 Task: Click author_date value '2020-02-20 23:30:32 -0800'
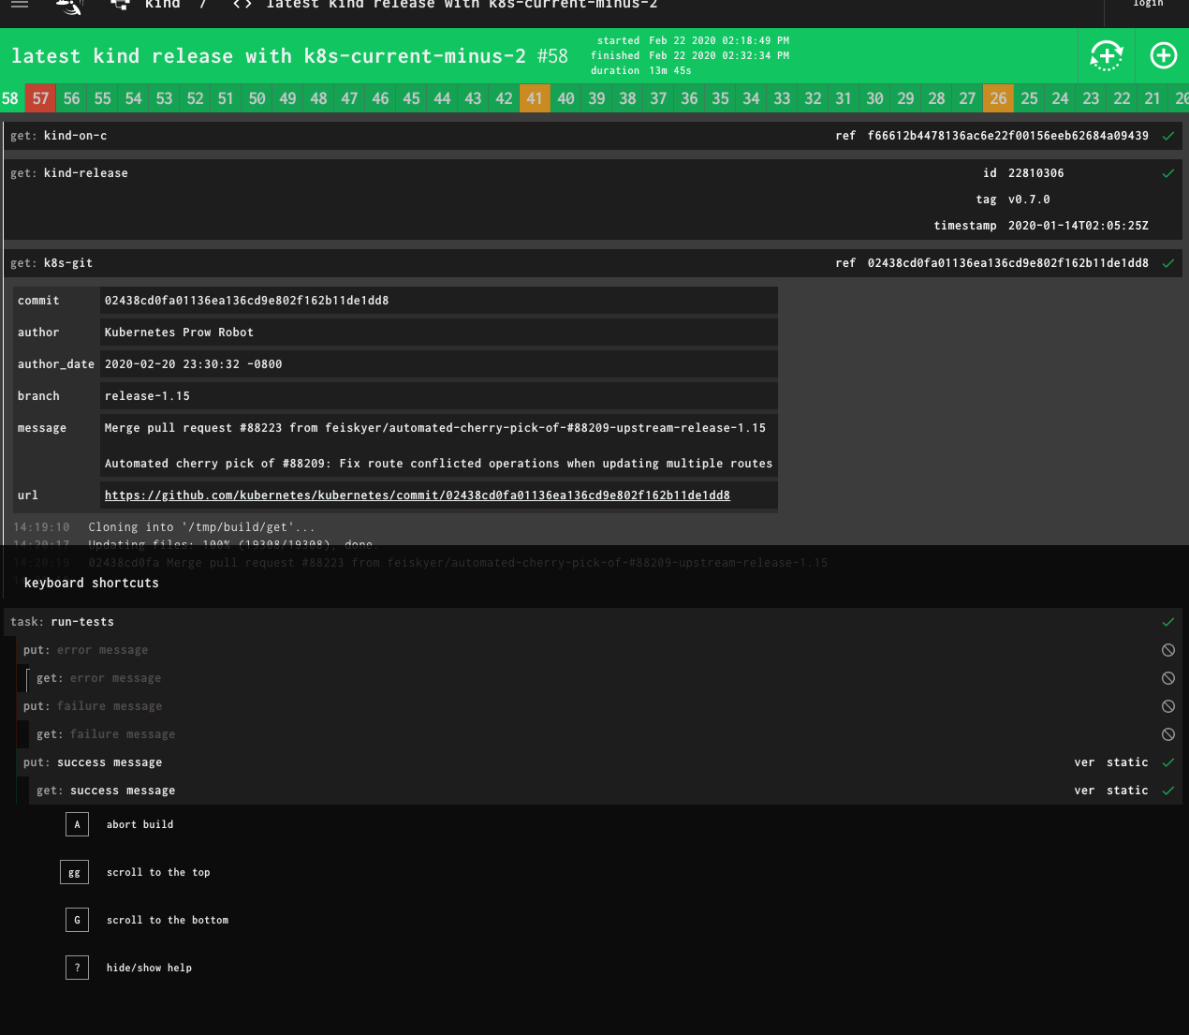click(193, 364)
